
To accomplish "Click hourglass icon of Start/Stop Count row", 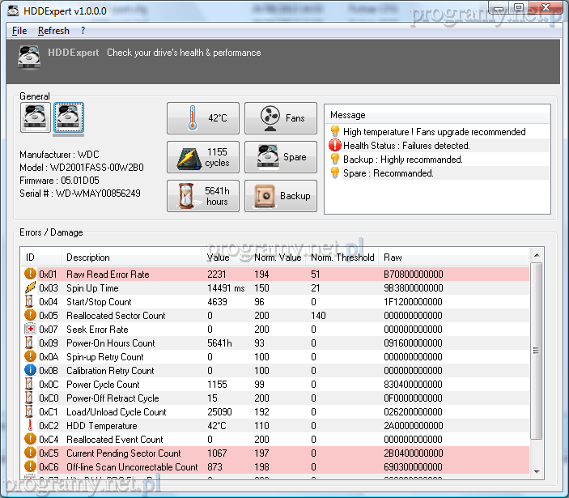I will [x=29, y=301].
